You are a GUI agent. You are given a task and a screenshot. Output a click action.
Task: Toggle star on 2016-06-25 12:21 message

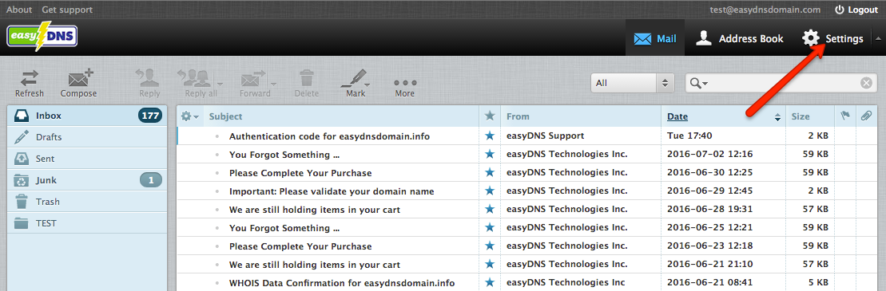tap(490, 228)
